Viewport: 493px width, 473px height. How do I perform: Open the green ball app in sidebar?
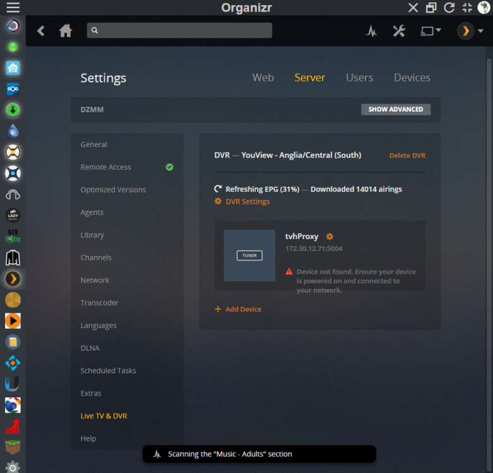pyautogui.click(x=13, y=47)
